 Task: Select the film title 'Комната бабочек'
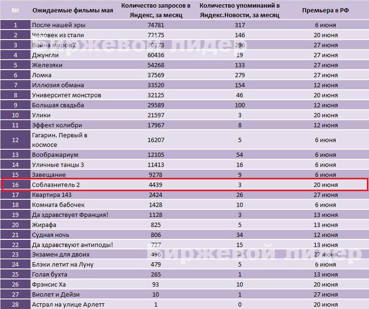(x=58, y=205)
